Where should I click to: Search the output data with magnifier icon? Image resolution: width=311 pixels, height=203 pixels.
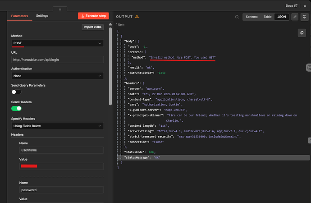[237, 17]
